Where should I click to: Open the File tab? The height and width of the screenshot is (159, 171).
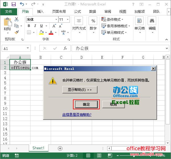[9, 12]
